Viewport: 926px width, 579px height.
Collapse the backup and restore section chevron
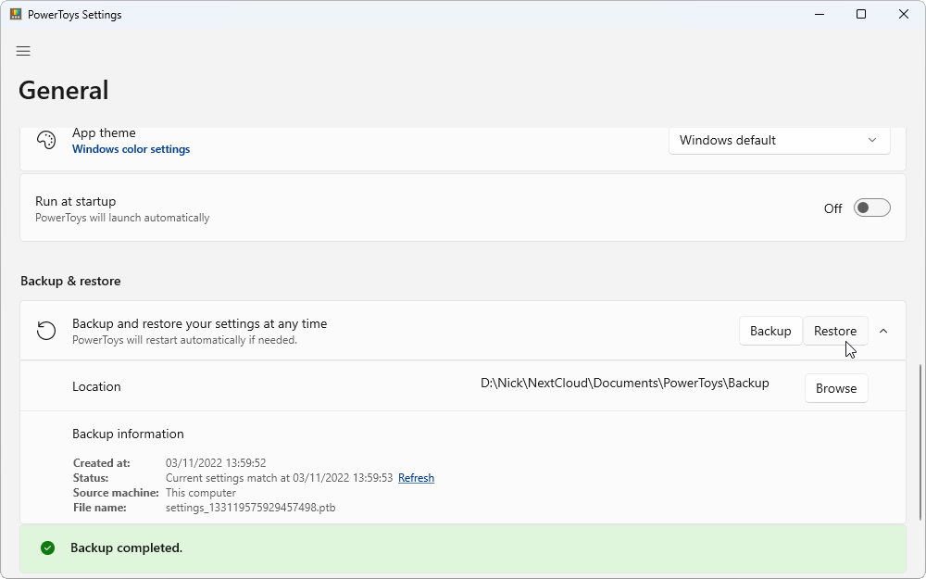click(x=883, y=331)
